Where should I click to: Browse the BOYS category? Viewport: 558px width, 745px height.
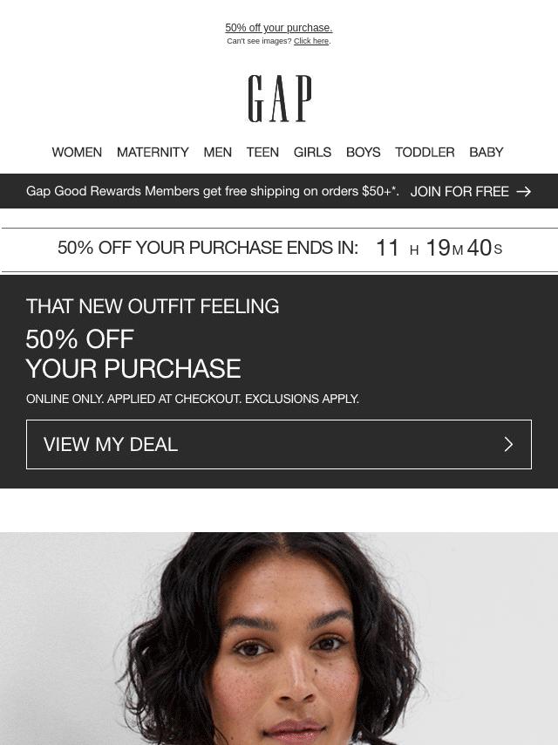coord(364,152)
